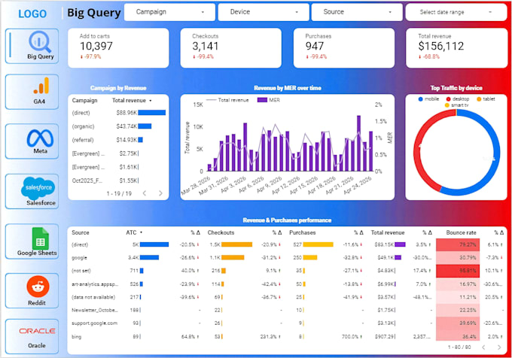This screenshot has height=358, width=512.
Task: Toggle tablet legend item in device chart
Action: (486, 99)
